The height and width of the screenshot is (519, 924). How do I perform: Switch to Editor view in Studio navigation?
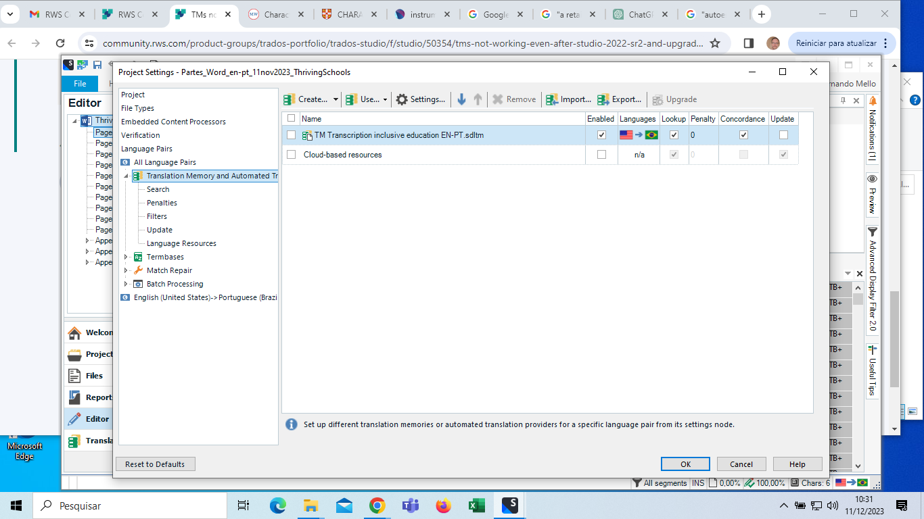pos(90,419)
